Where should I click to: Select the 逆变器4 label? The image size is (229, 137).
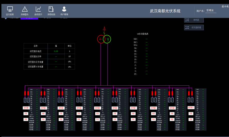coord(79,108)
